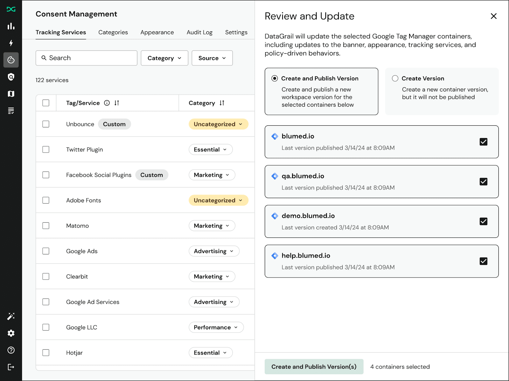This screenshot has width=509, height=381.
Task: Click the lightning bolt sidebar icon
Action: tap(11, 43)
